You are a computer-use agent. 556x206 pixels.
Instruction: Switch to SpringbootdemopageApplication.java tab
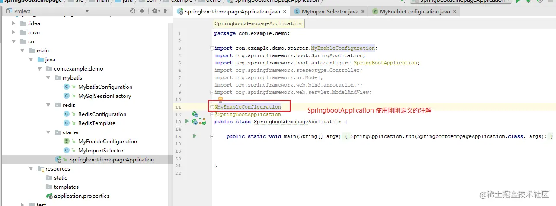click(230, 12)
